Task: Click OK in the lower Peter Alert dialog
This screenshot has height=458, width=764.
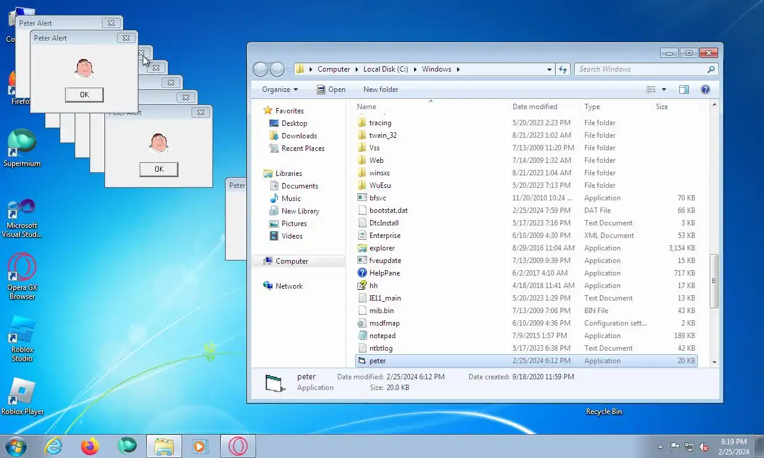Action: click(x=159, y=169)
